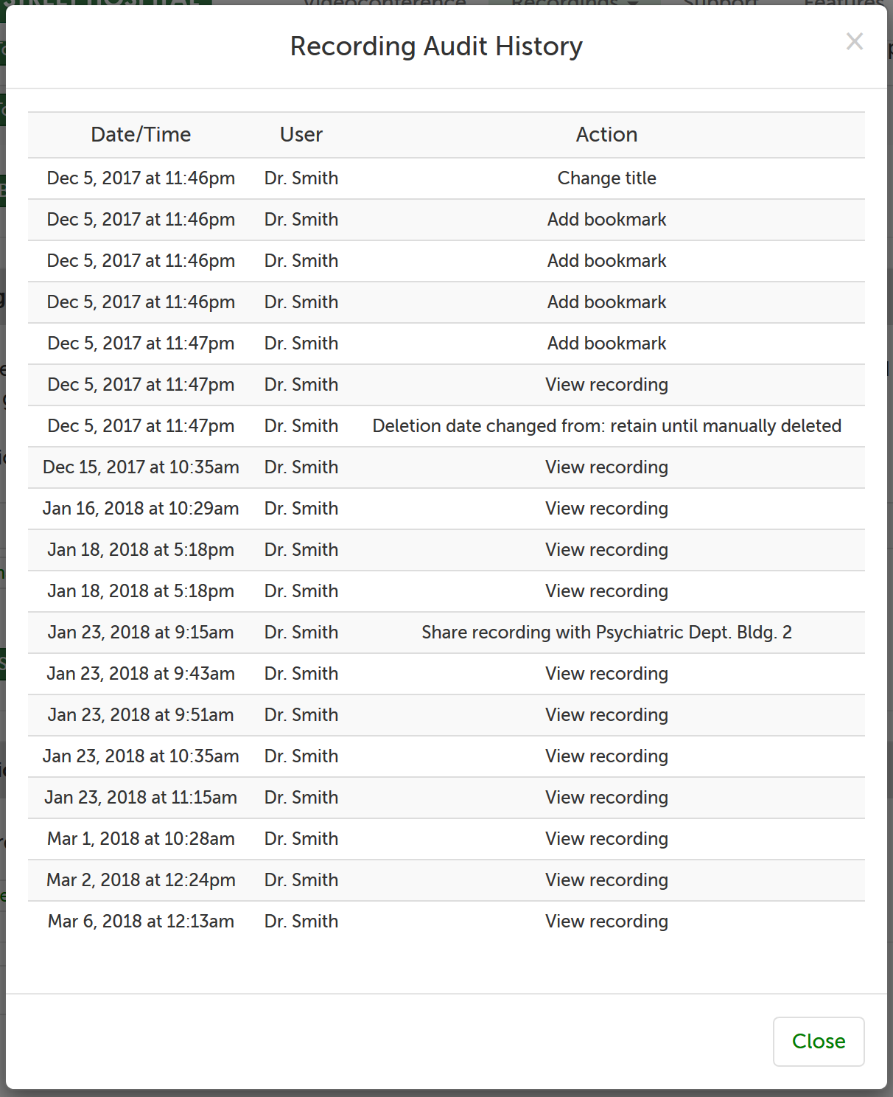Sort by the User column header
The image size is (893, 1097).
[301, 134]
